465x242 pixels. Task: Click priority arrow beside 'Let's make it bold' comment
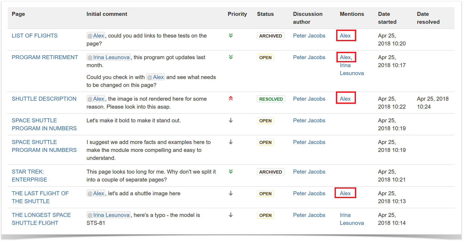[231, 120]
